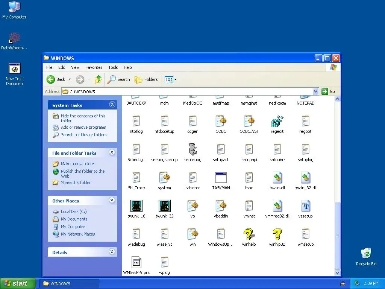Image resolution: width=385 pixels, height=289 pixels.
Task: Expand the Details panel
Action: tap(112, 252)
